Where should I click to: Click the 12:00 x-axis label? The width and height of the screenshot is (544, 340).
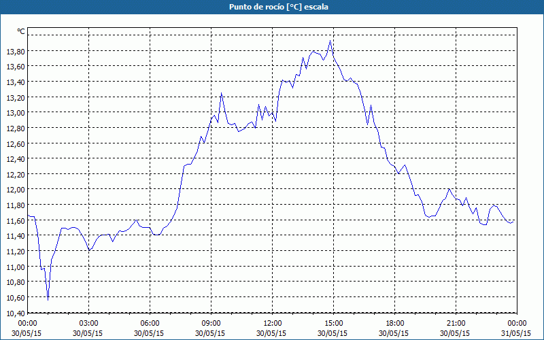[273, 324]
